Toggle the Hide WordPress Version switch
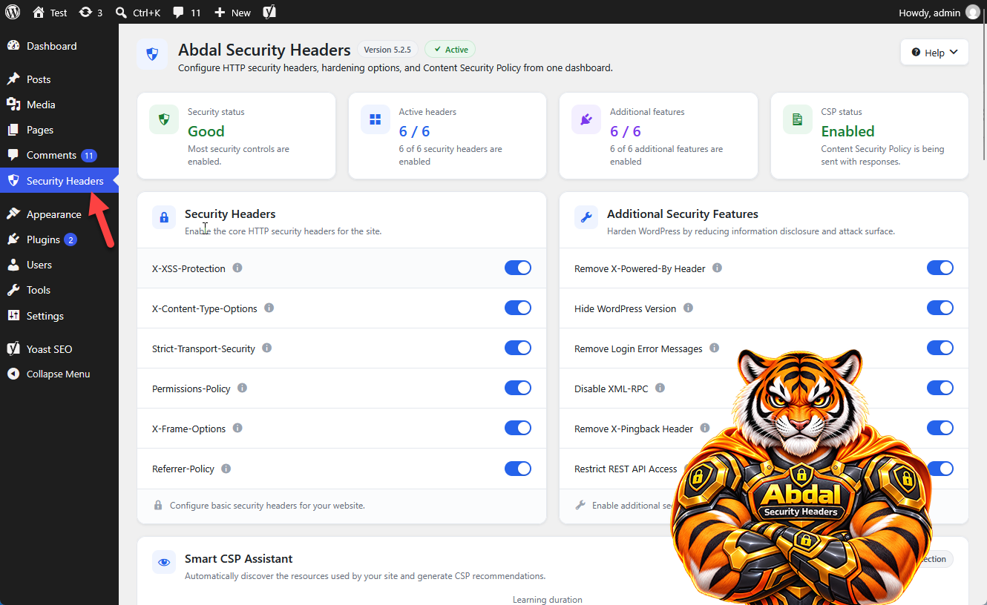 tap(940, 308)
